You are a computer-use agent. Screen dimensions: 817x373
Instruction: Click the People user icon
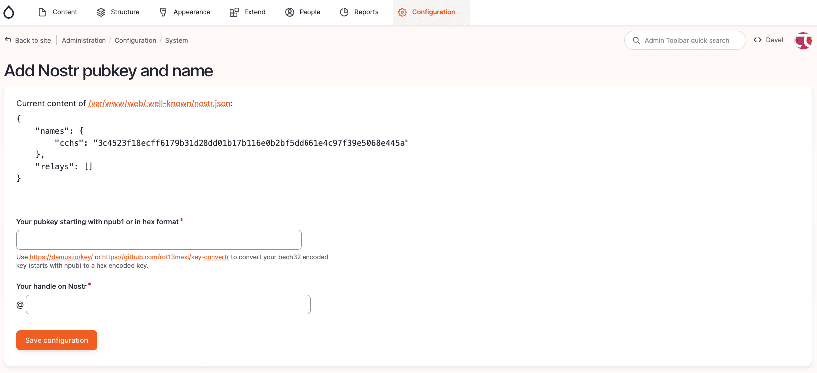point(290,12)
